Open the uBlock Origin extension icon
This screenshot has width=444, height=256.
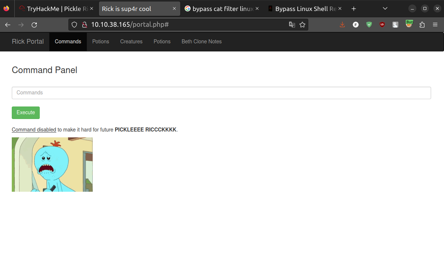(x=382, y=25)
